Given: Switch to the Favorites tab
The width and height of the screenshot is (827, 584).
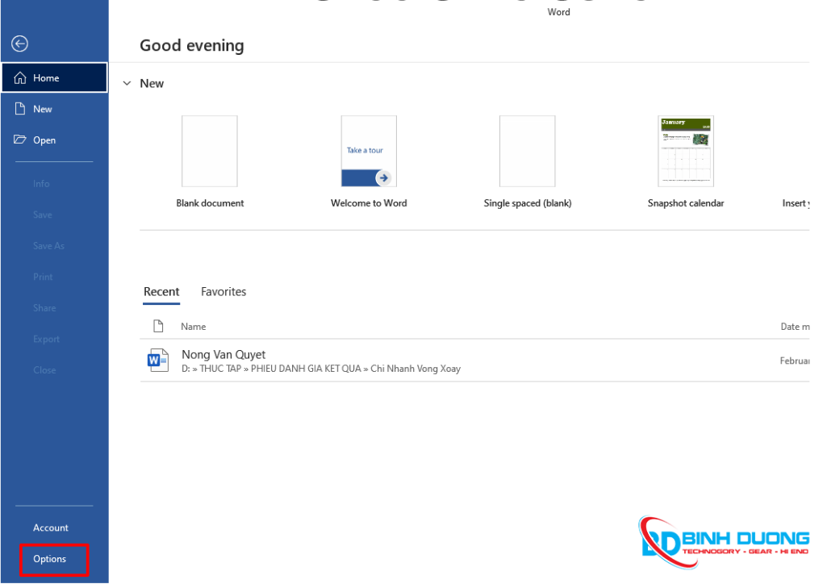Looking at the screenshot, I should click(223, 291).
